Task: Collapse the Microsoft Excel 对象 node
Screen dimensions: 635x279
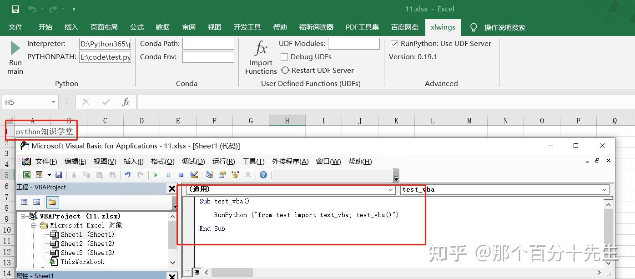Action: point(34,225)
